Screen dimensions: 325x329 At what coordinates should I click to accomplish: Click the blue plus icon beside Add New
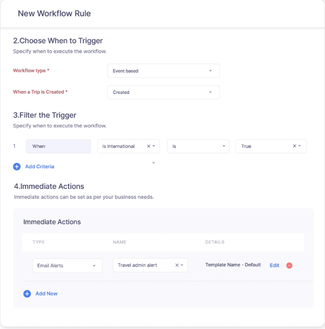click(27, 294)
